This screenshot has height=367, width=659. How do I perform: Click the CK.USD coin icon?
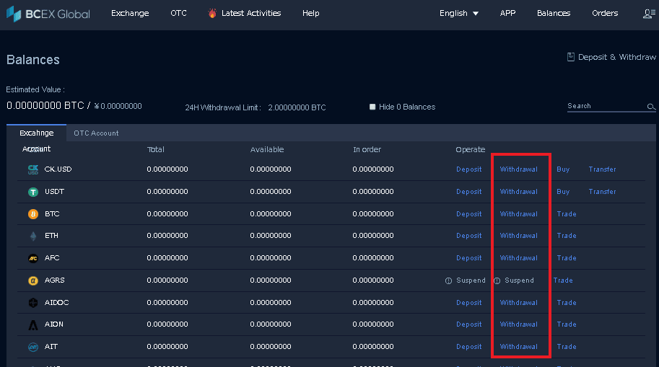pyautogui.click(x=32, y=169)
